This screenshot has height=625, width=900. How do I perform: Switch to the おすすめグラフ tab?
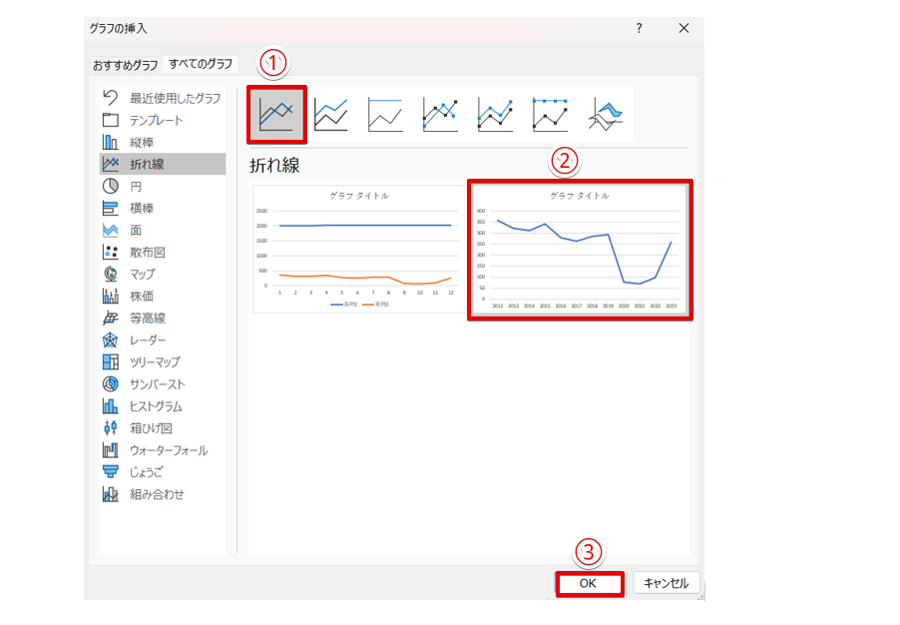(126, 65)
